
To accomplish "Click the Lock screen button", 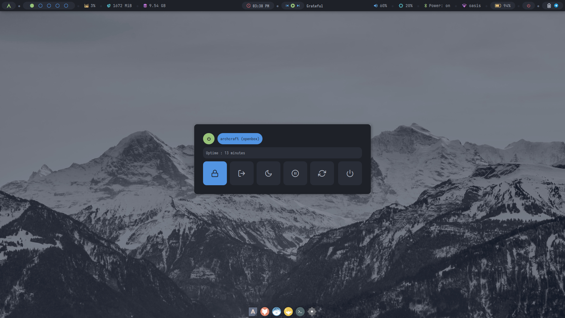I will [x=215, y=173].
